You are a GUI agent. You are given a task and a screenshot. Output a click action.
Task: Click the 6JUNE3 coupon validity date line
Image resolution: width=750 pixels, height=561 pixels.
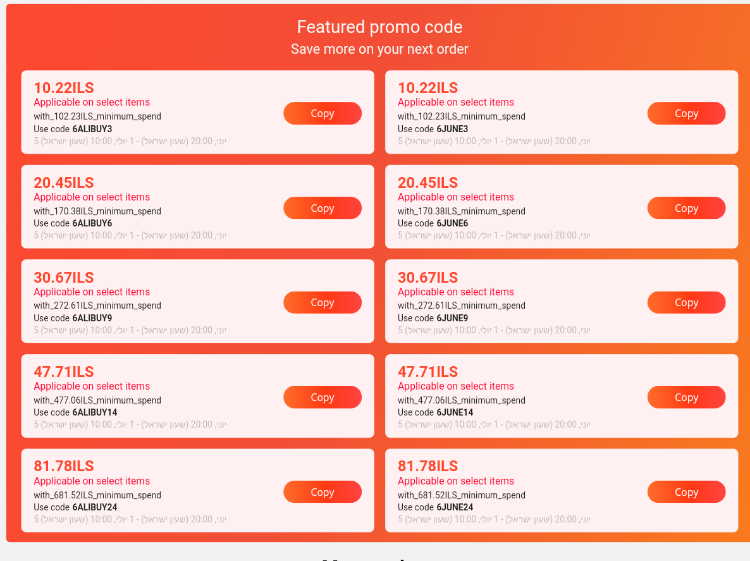(493, 141)
